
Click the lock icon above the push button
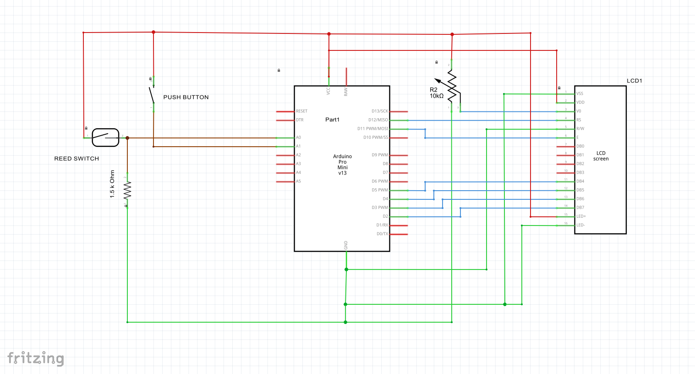(150, 79)
